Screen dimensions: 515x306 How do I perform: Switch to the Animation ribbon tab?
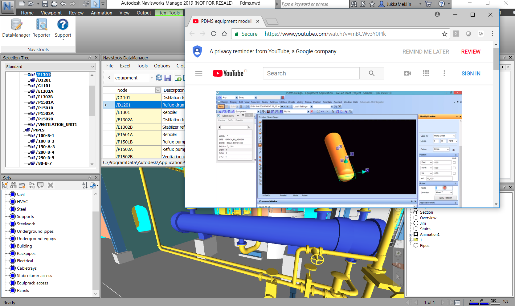pyautogui.click(x=101, y=13)
